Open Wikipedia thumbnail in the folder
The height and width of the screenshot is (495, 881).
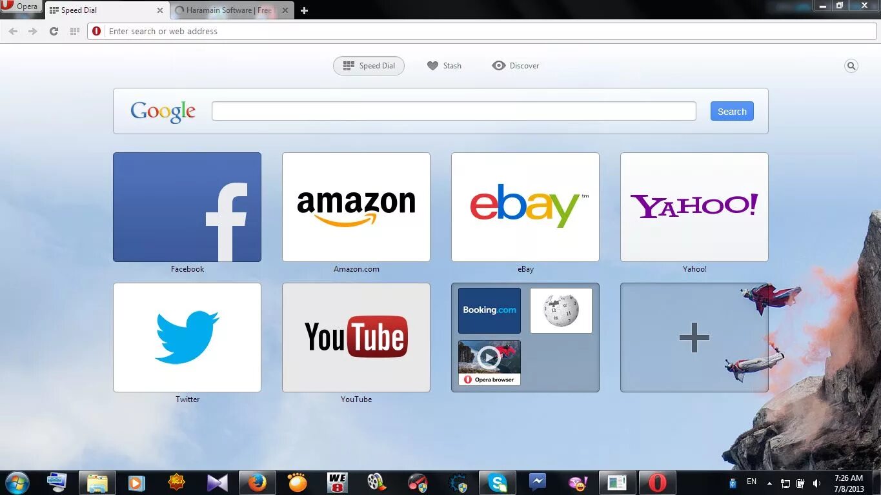561,310
